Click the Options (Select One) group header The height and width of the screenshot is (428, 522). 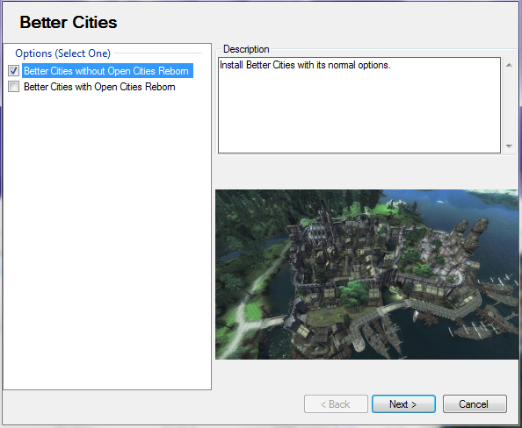(63, 53)
